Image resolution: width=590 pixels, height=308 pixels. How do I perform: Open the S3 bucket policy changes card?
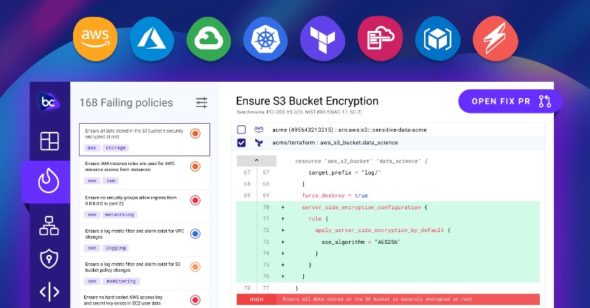145,273
